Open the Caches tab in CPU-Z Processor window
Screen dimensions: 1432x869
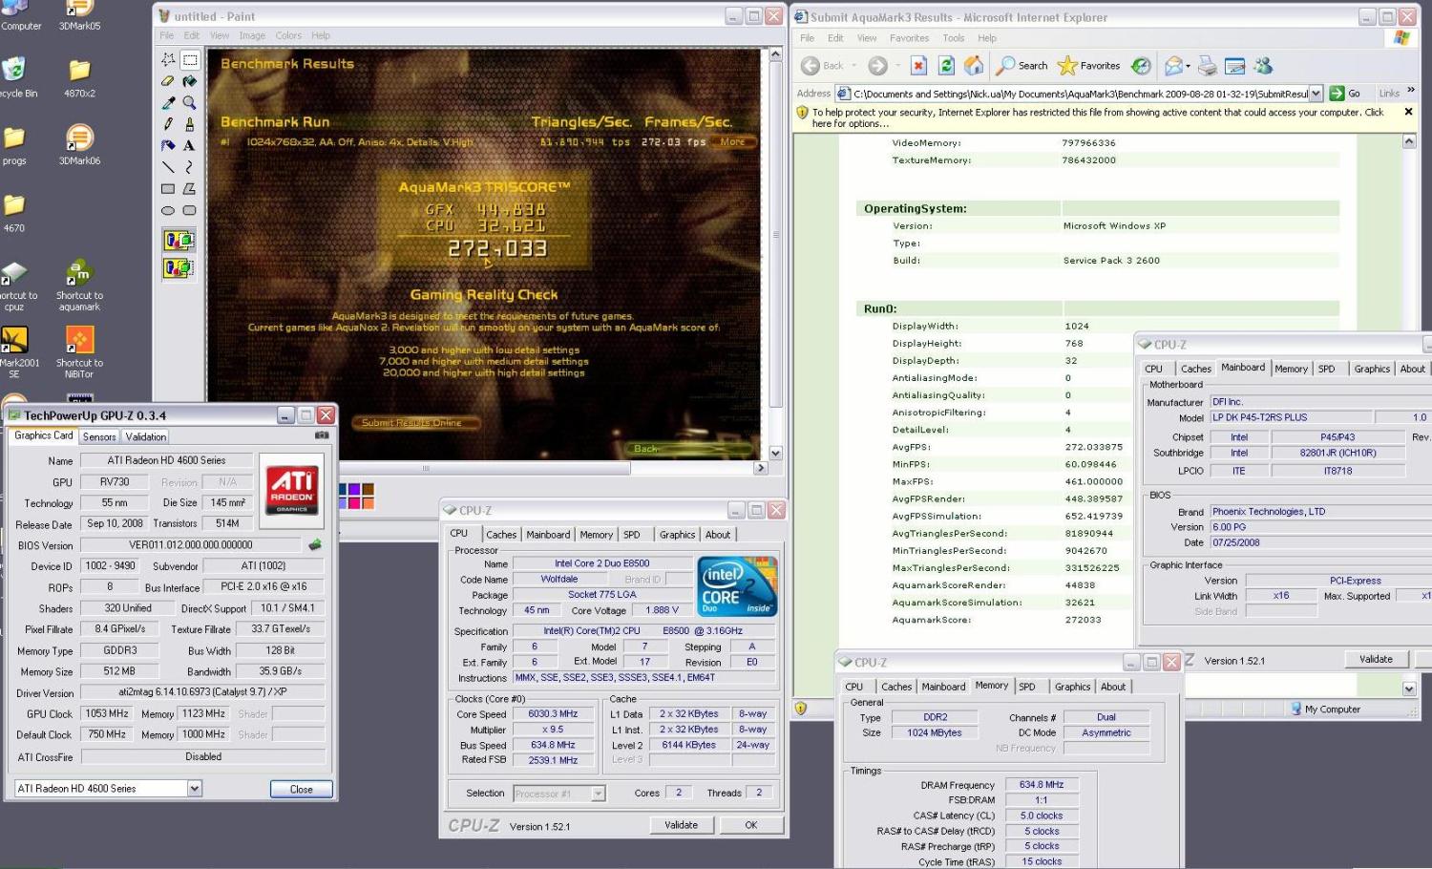click(501, 535)
